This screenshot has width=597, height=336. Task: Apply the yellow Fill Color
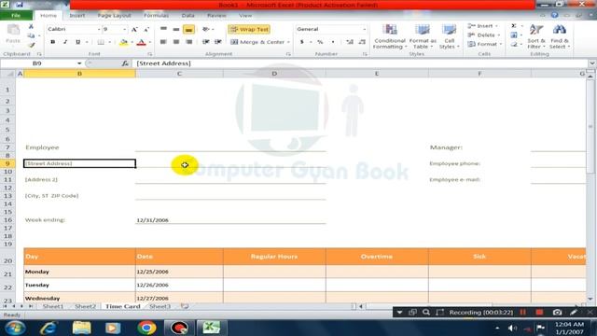pos(123,42)
